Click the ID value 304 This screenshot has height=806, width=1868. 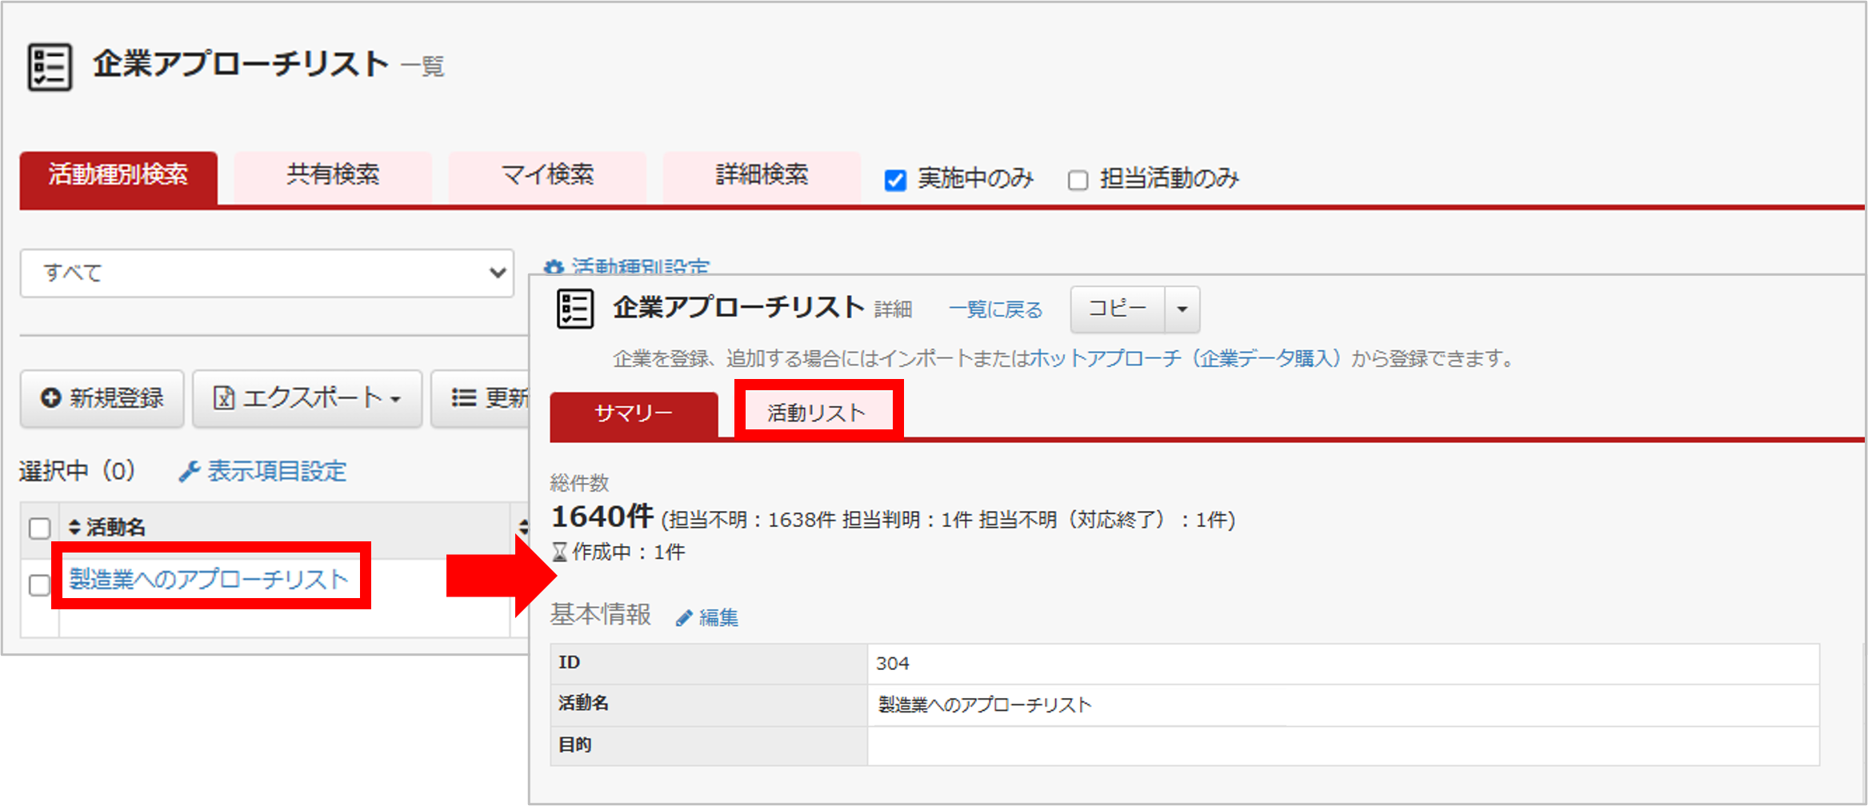click(x=892, y=664)
